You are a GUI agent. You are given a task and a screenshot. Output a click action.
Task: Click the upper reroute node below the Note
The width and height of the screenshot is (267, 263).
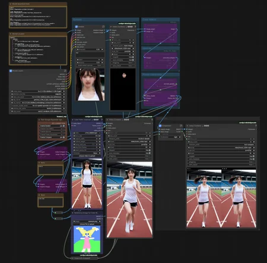(x=59, y=213)
